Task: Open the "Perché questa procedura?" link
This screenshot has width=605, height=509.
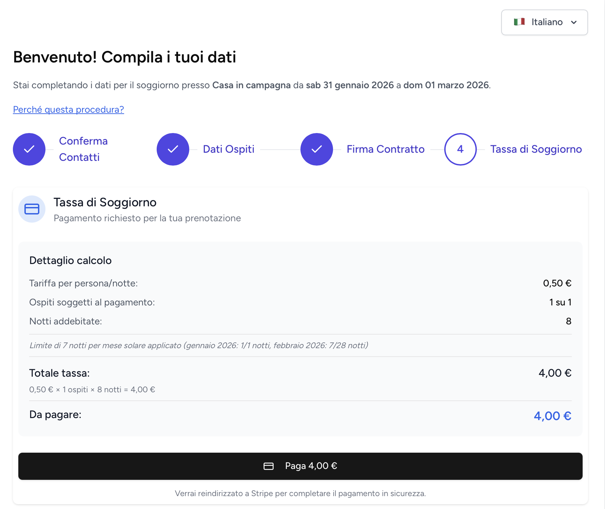Action: (69, 110)
